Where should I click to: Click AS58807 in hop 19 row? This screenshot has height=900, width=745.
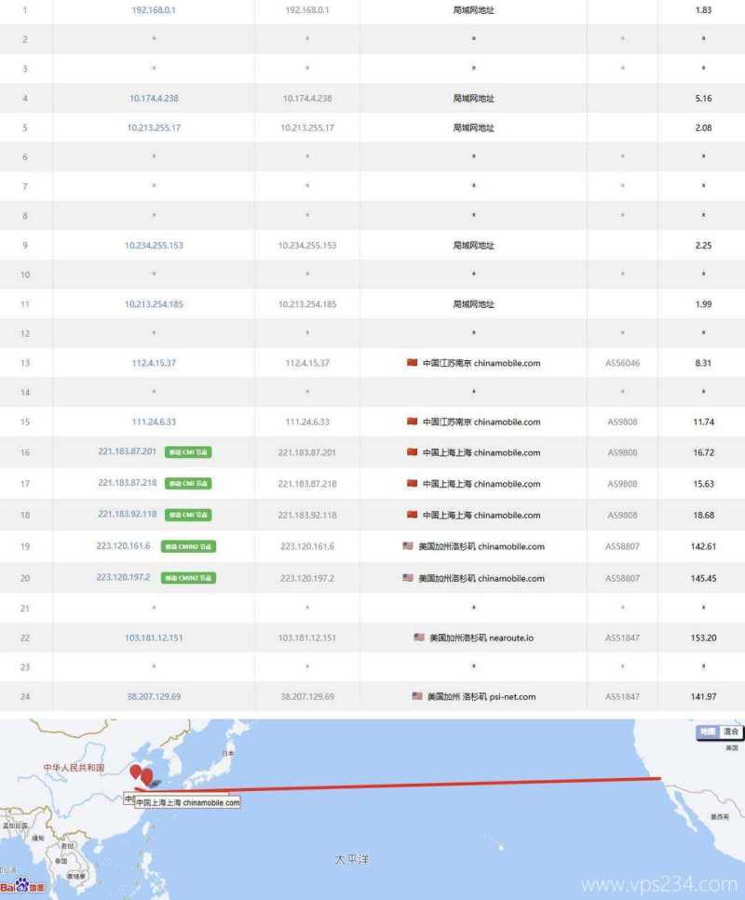[x=623, y=546]
